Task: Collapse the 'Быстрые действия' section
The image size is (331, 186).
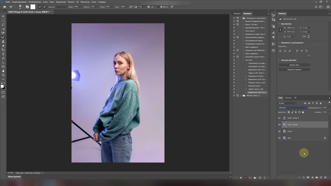Action: [x=279, y=60]
